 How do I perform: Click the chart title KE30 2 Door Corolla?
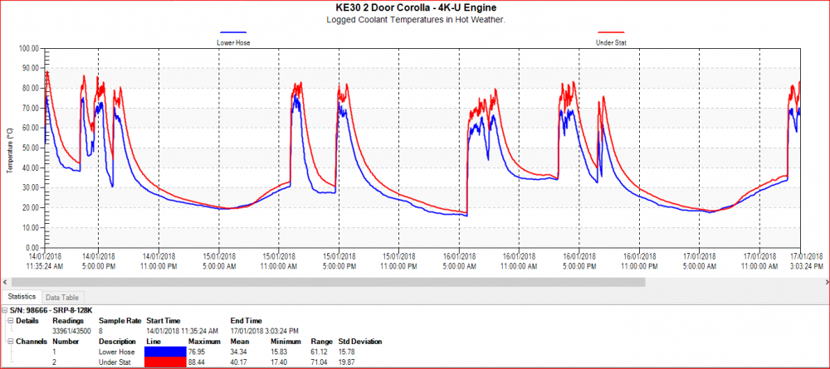point(414,8)
